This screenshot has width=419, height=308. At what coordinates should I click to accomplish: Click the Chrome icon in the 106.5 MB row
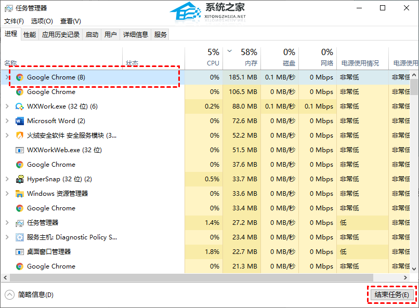(x=20, y=92)
